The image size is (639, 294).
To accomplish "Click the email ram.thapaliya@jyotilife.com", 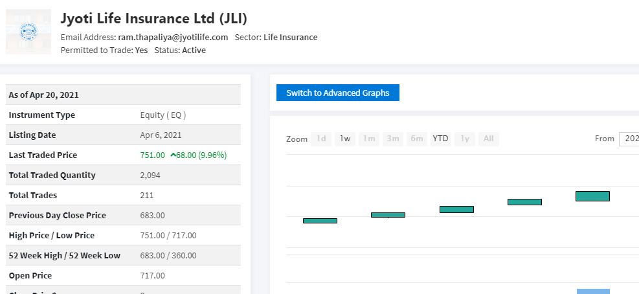I will 174,37.
